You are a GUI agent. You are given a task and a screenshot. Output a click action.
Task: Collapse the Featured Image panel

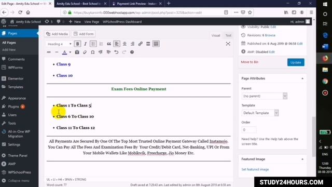click(302, 159)
